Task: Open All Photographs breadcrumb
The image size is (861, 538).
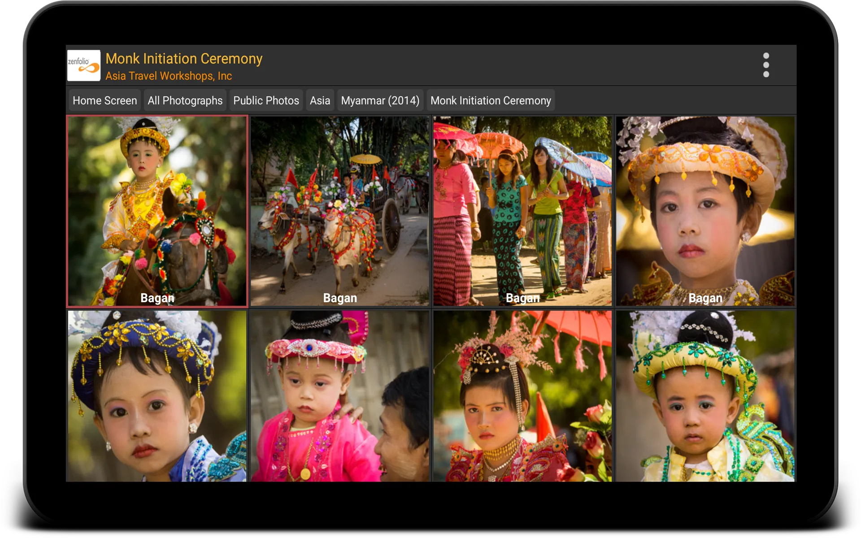Action: [185, 100]
